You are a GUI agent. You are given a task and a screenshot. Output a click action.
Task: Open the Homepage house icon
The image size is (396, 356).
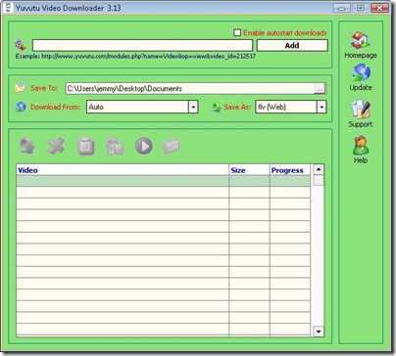(361, 40)
